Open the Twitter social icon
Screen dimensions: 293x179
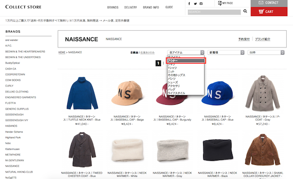(x=195, y=3)
